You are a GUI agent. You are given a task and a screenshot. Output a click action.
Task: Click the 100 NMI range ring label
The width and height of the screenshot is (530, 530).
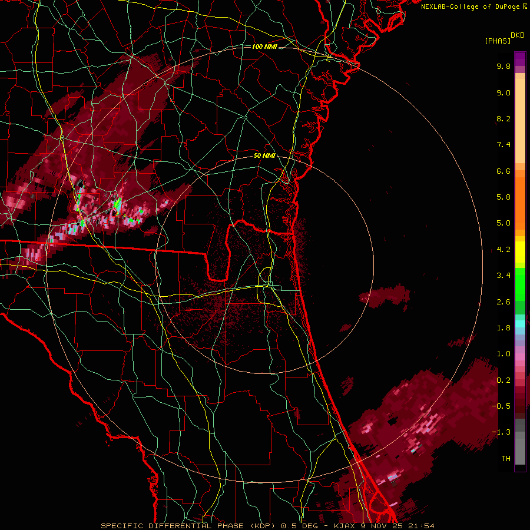264,47
